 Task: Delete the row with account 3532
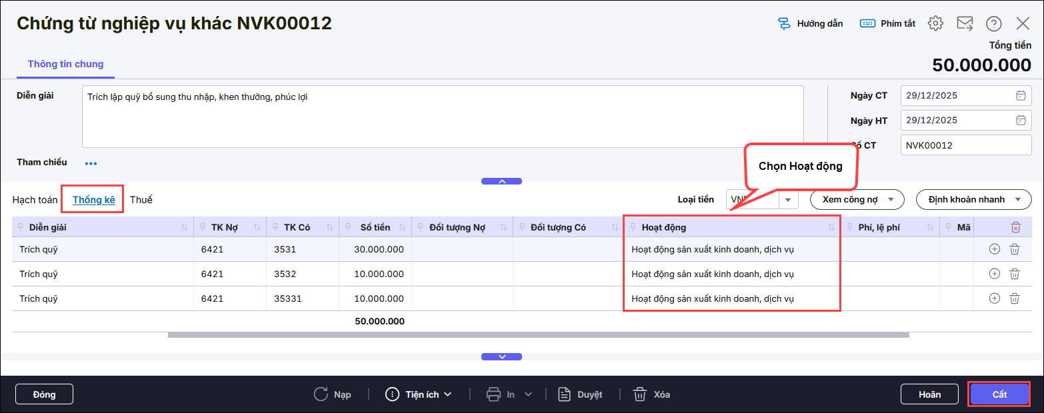(1014, 274)
